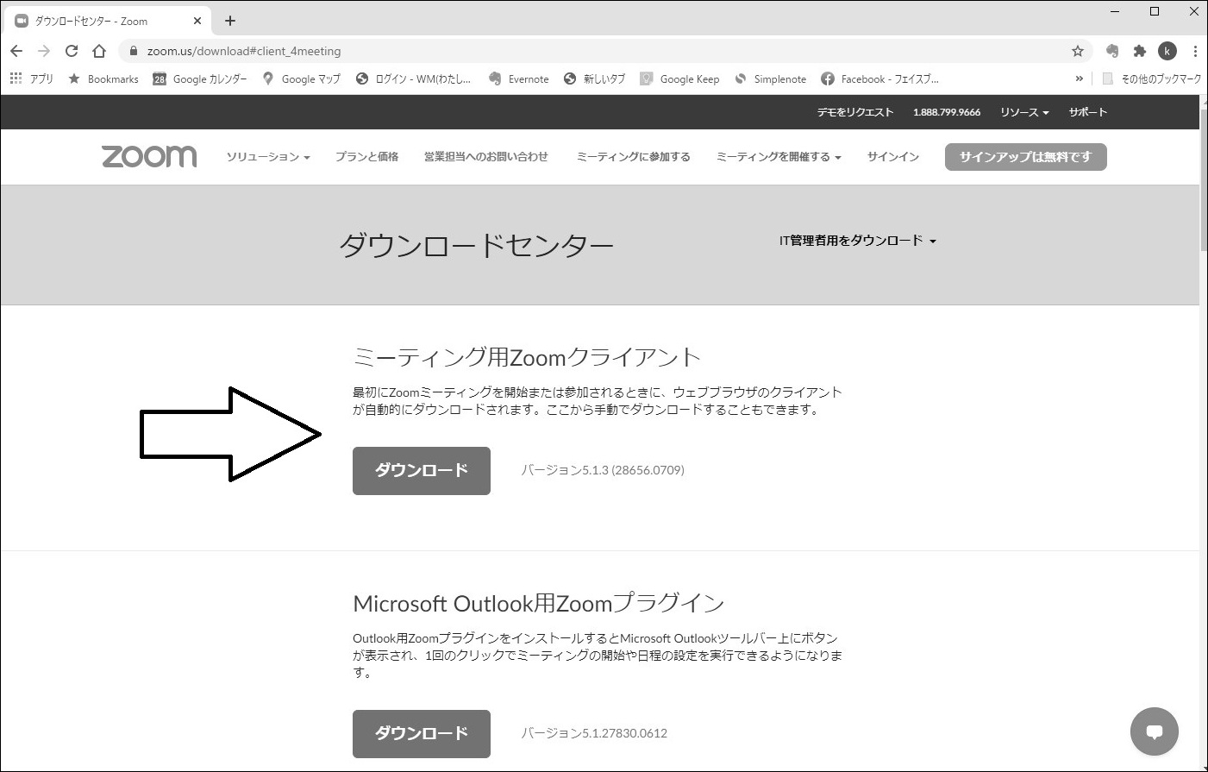The height and width of the screenshot is (772, 1208).
Task: Open Evernote from the bookmarks bar
Action: coord(518,78)
